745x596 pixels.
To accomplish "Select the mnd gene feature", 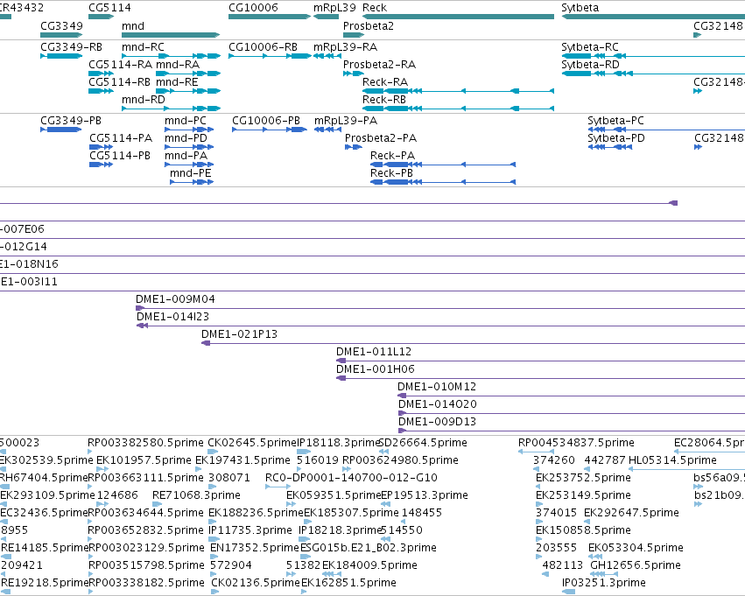I will 171,35.
